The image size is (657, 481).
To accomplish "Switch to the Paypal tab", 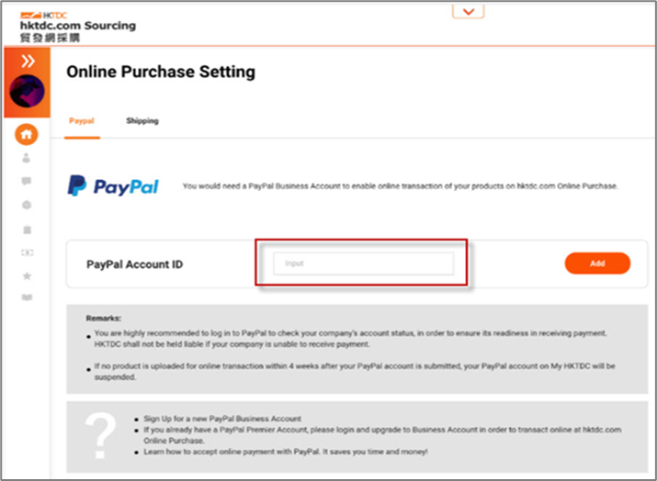I will (82, 121).
